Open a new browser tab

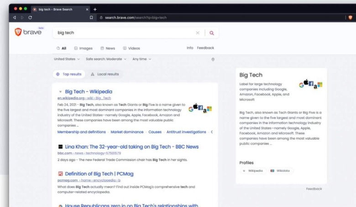[95, 9]
